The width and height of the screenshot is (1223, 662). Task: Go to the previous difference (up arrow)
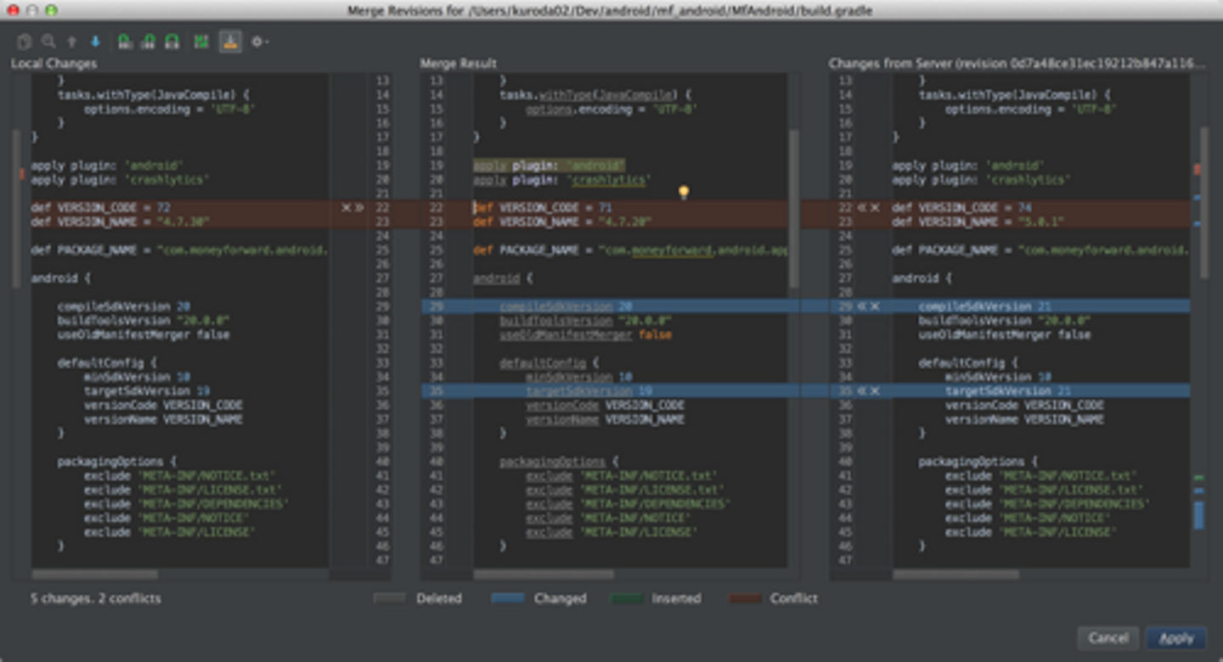(x=72, y=41)
